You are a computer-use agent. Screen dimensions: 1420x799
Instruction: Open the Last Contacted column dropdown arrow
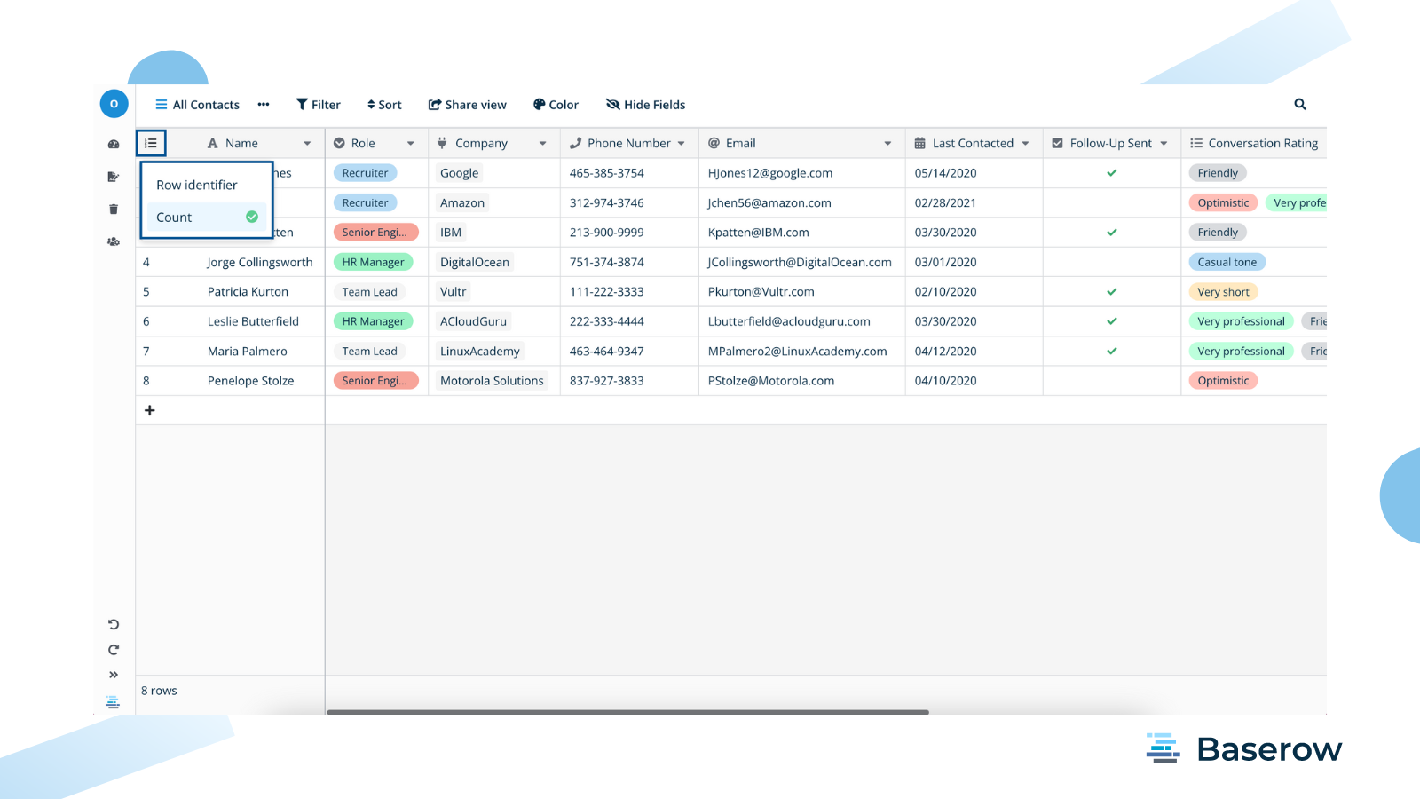(1025, 144)
